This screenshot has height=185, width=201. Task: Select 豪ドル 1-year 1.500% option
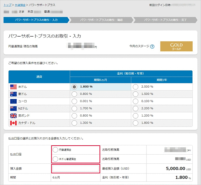(136, 94)
